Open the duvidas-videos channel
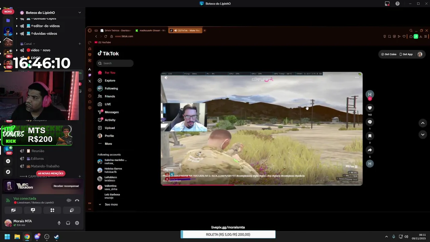 (42, 34)
